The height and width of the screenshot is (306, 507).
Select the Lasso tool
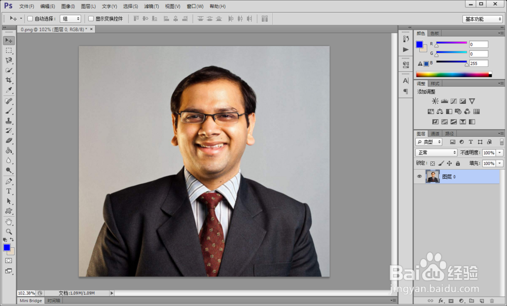(9, 60)
